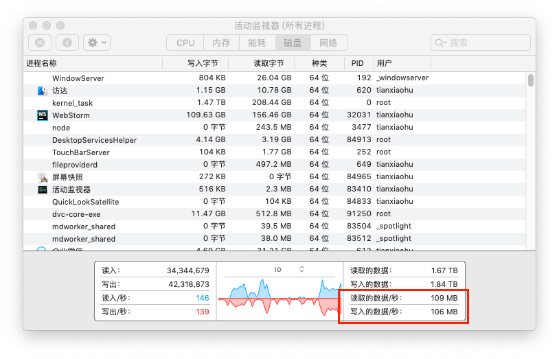Image resolution: width=559 pixels, height=359 pixels.
Task: Select the WebStorm process icon
Action: (42, 115)
